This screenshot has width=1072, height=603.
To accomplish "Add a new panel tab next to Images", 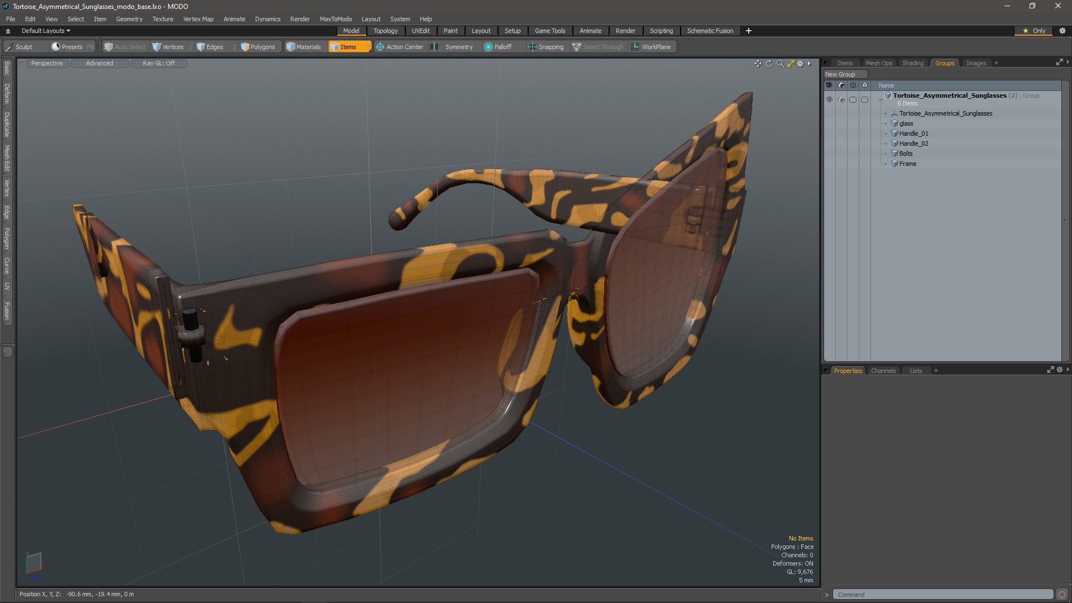I will pyautogui.click(x=996, y=63).
